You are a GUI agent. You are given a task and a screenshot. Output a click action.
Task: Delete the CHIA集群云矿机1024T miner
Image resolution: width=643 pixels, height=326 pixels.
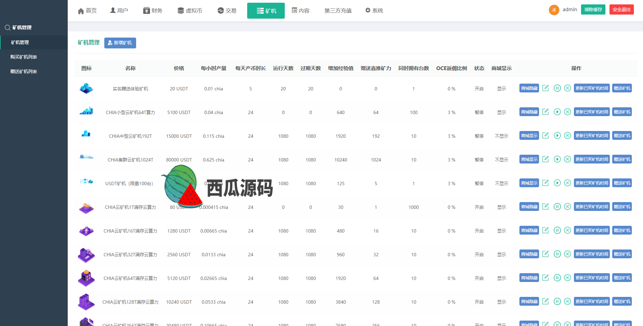[567, 159]
